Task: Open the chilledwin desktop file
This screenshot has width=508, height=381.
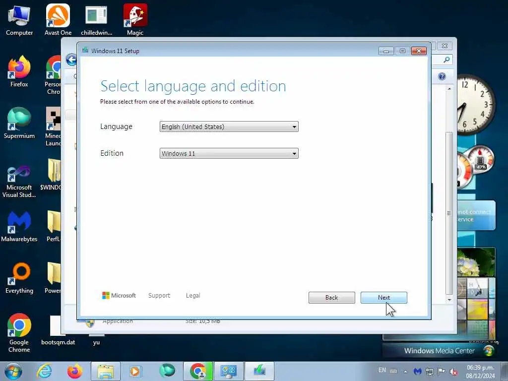Action: tap(97, 19)
